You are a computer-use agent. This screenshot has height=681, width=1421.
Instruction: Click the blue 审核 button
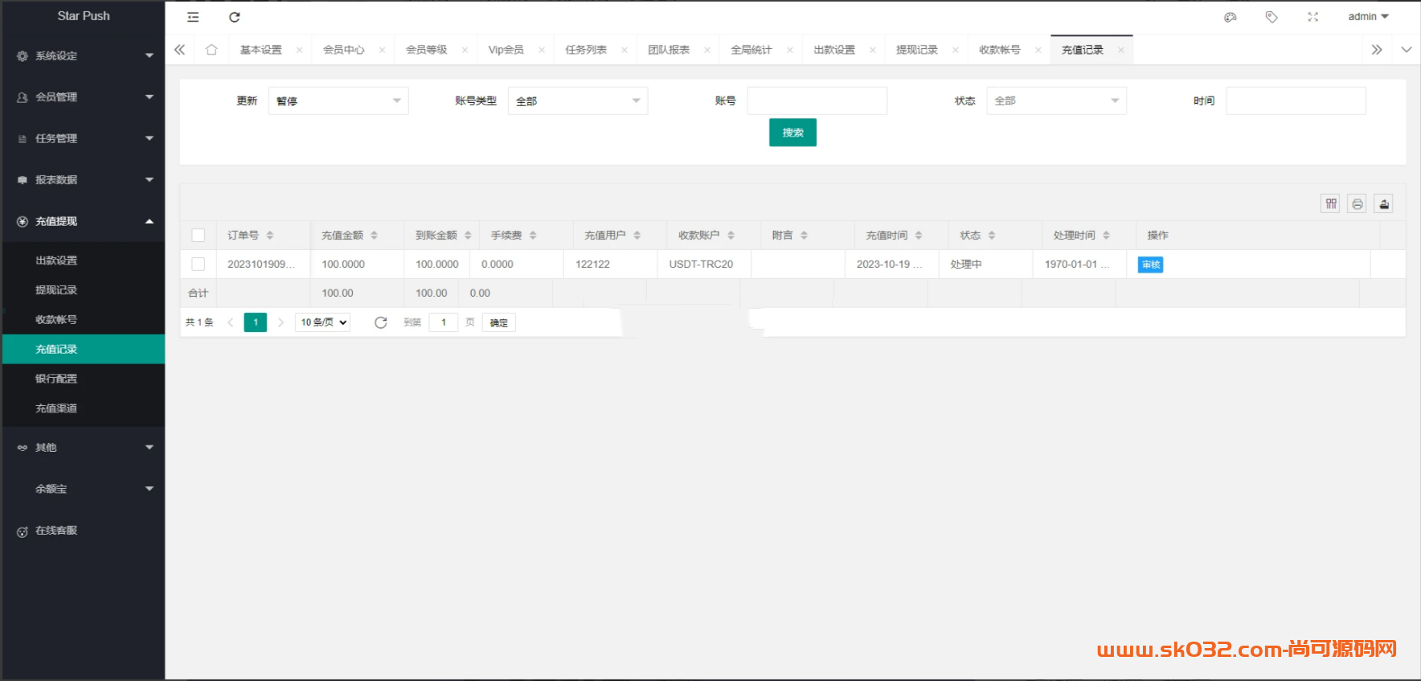(x=1150, y=265)
